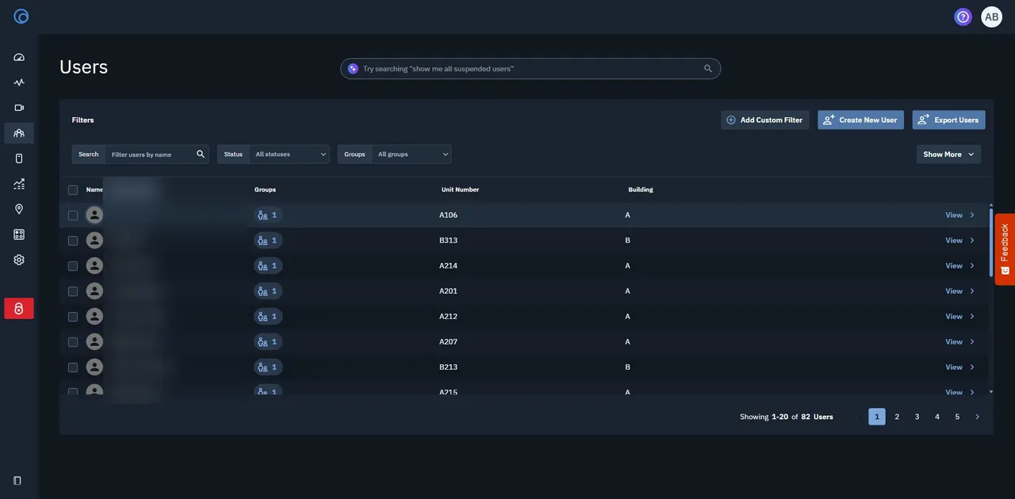View the user in unit A207
This screenshot has width=1015, height=499.
tap(959, 342)
